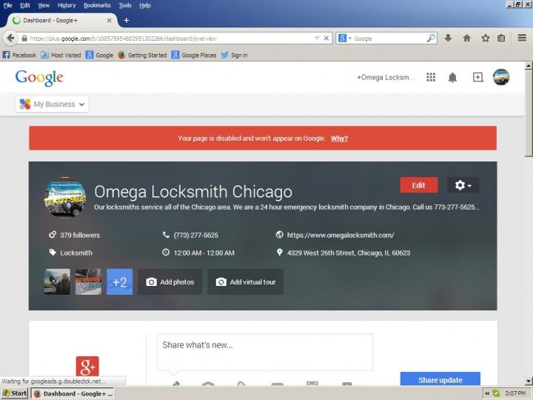
Task: Click the Share what's new text box
Action: coord(264,352)
